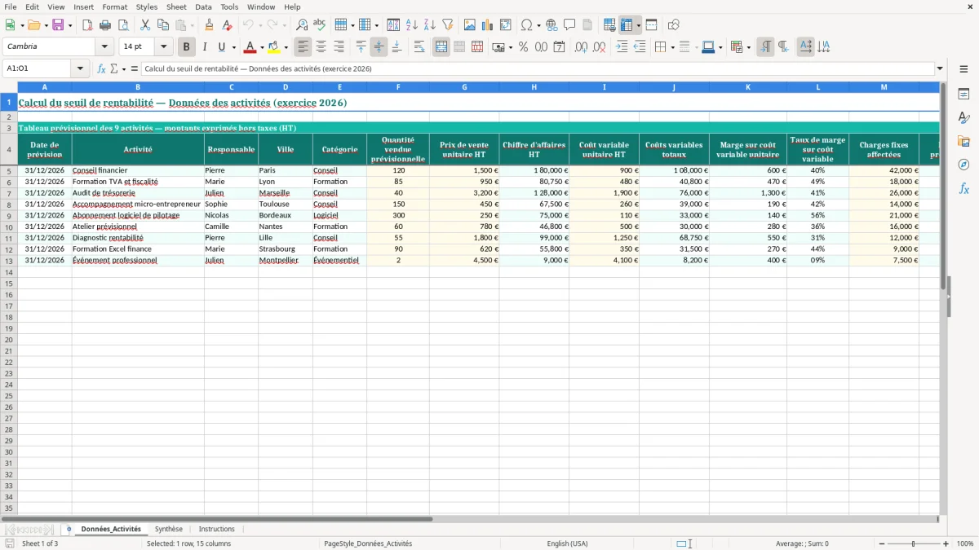
Task: Click the Print icon
Action: [x=105, y=25]
